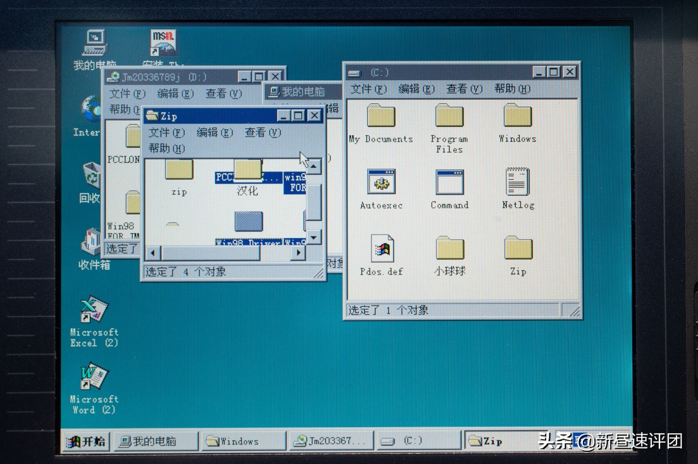Open 文件(F) menu in C: window
This screenshot has width=698, height=464.
[x=369, y=89]
